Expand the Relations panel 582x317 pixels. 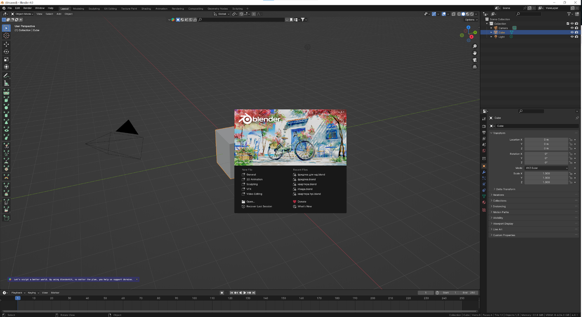coord(499,195)
